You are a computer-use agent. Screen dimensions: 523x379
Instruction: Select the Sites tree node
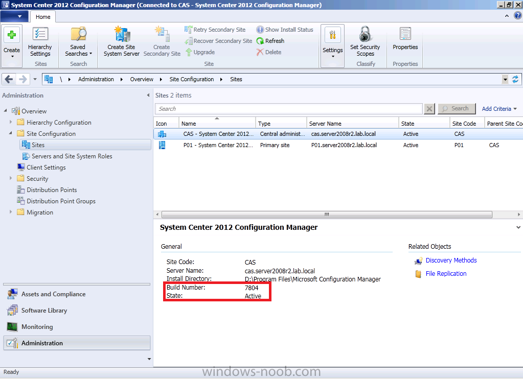click(x=85, y=145)
